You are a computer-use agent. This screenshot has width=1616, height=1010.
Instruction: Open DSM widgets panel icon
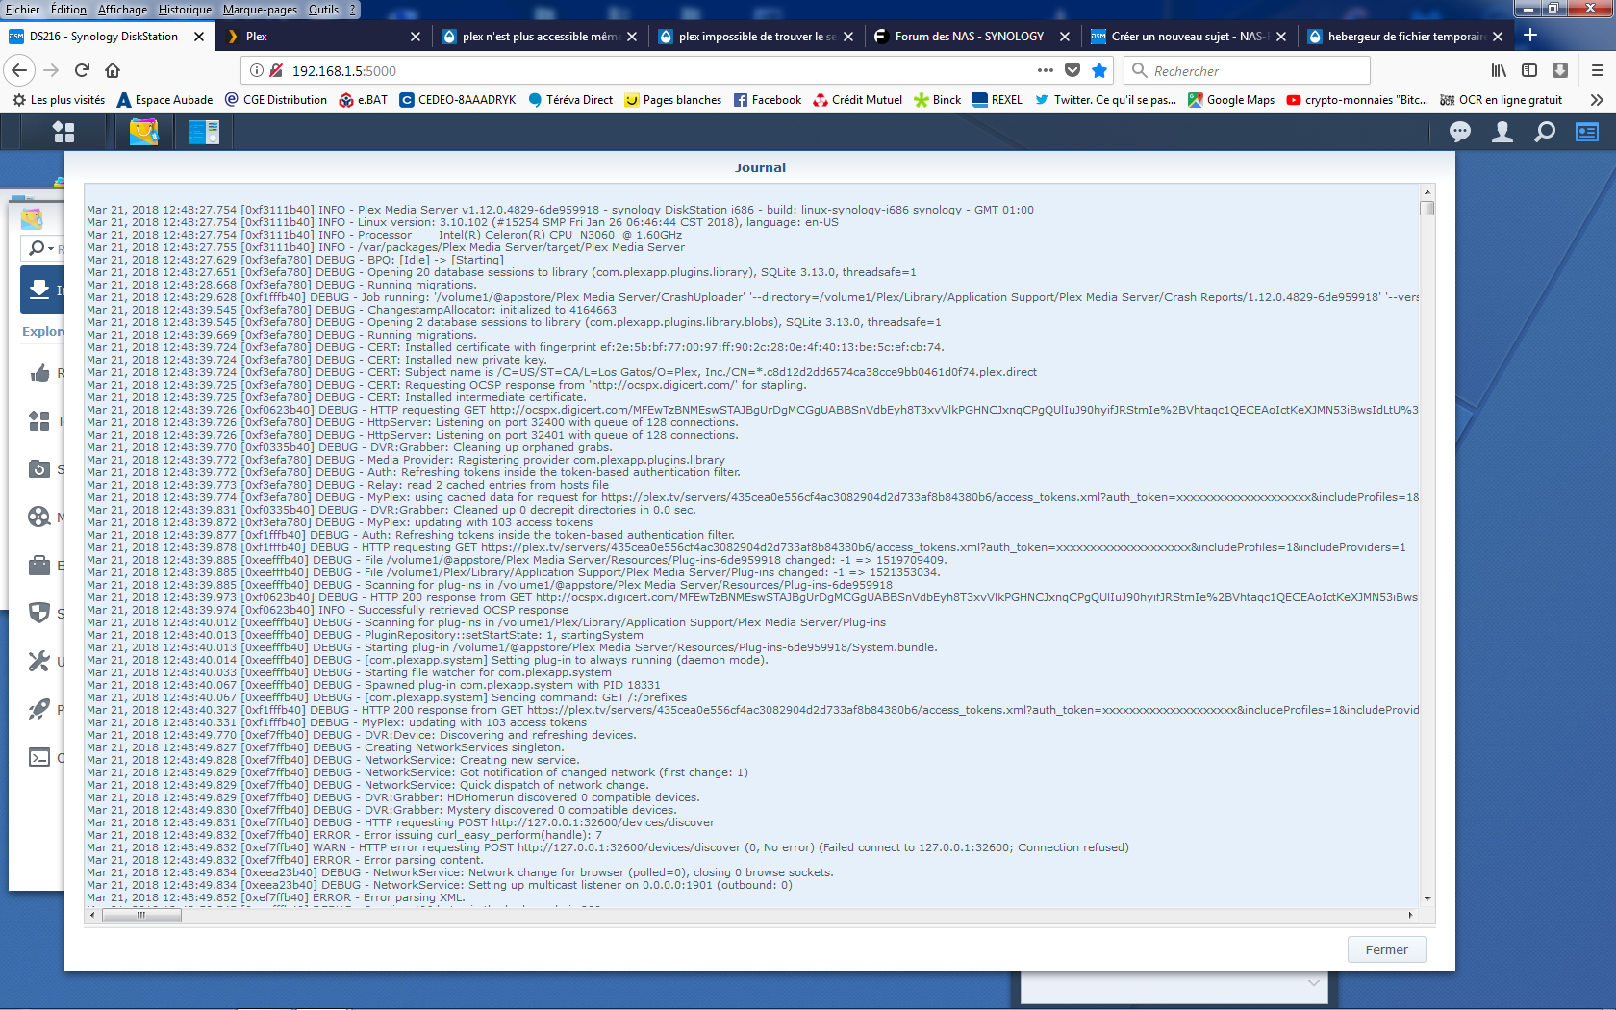(x=1587, y=132)
